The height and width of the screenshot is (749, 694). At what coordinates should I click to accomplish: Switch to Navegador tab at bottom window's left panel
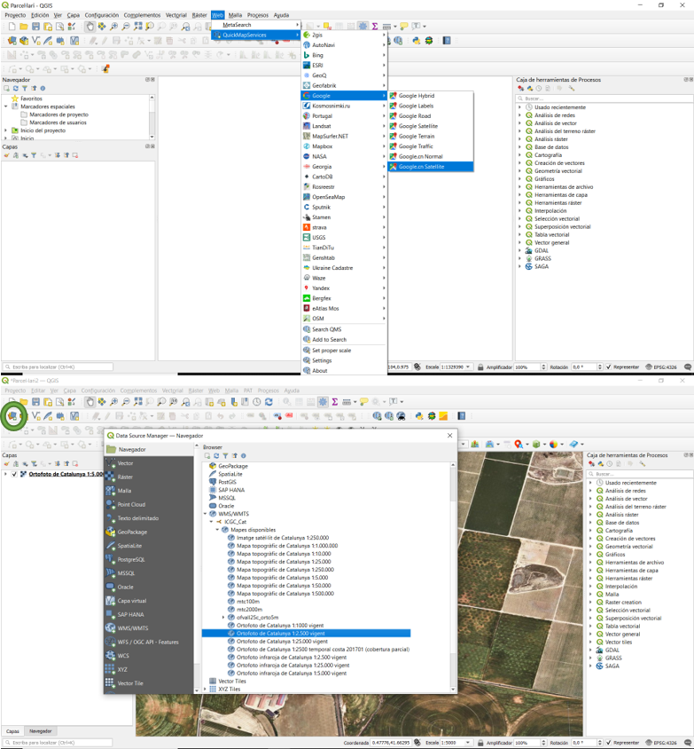pyautogui.click(x=41, y=731)
